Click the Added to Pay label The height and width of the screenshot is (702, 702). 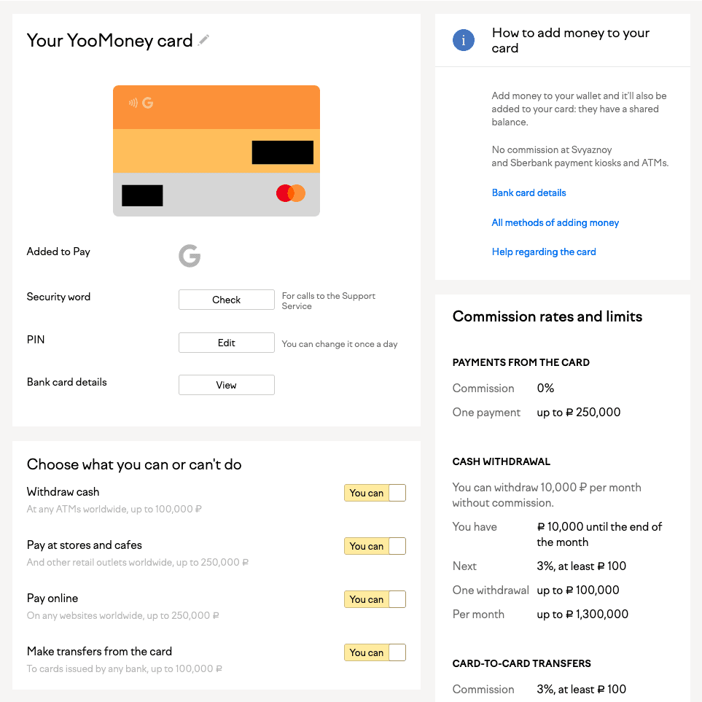[58, 251]
